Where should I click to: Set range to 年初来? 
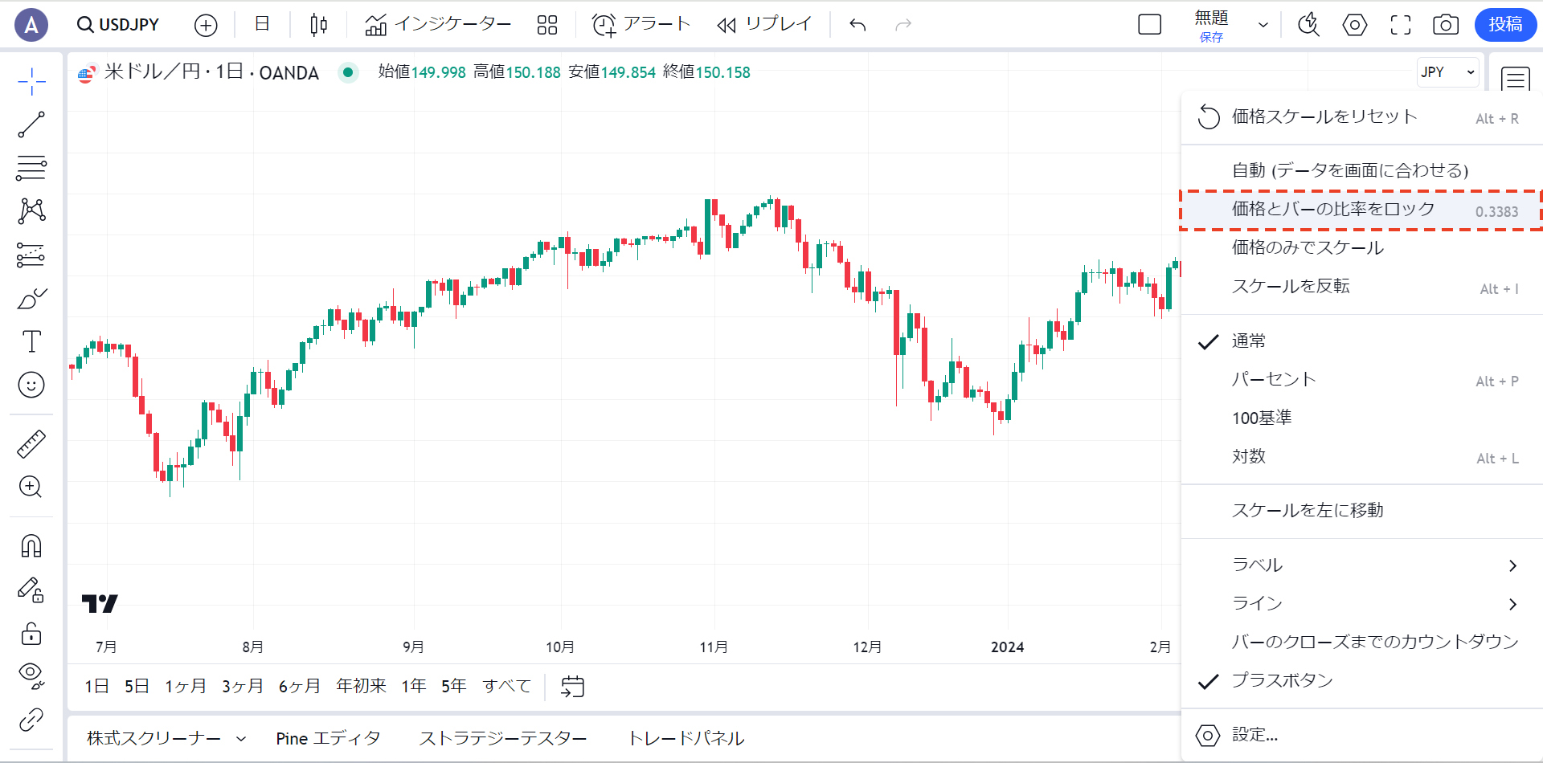click(361, 687)
